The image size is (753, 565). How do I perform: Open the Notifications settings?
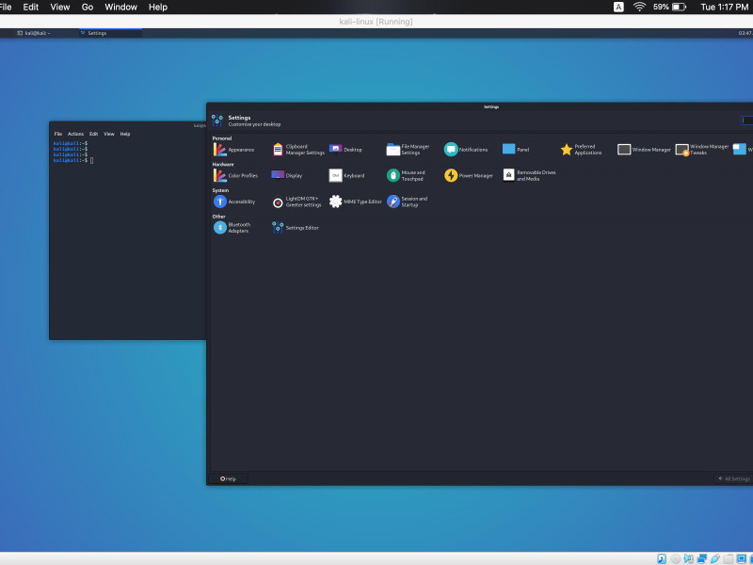(466, 150)
